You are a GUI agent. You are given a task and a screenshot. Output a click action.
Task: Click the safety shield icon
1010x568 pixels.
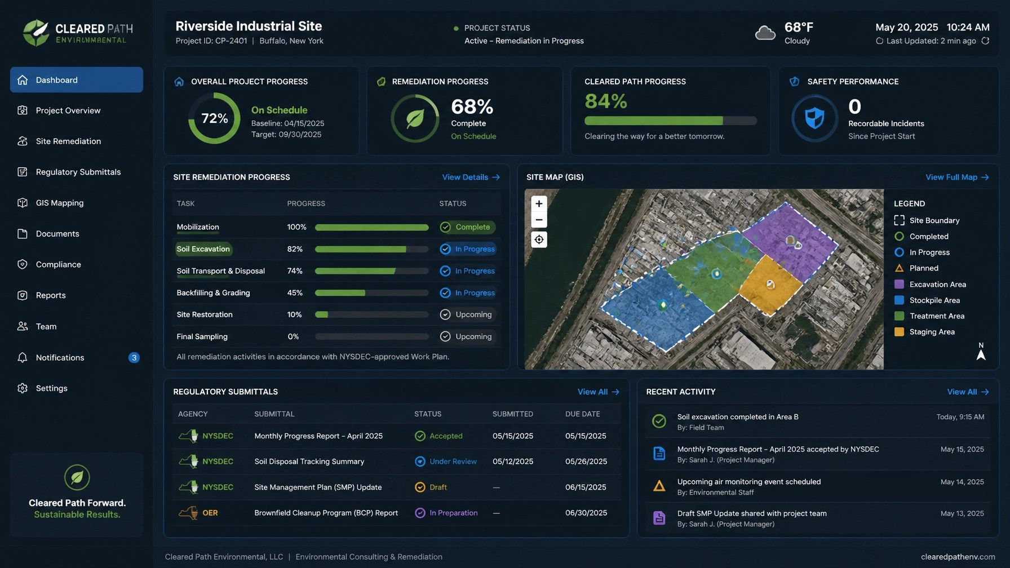814,118
